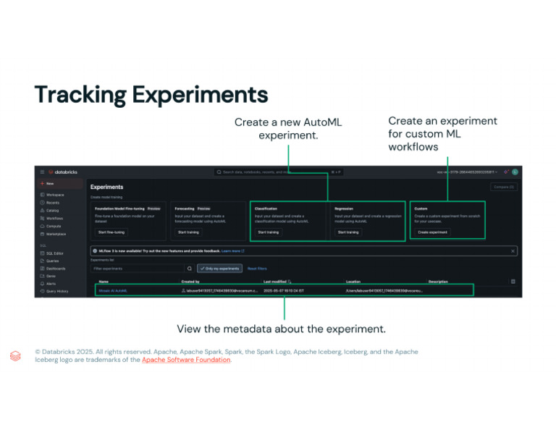This screenshot has height=430, width=556.
Task: Open Recents from the sidebar
Action: tap(53, 203)
